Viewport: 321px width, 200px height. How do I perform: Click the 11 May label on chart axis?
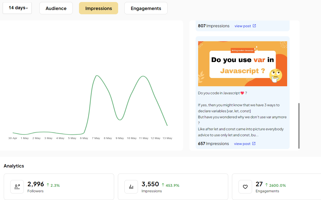(144, 138)
